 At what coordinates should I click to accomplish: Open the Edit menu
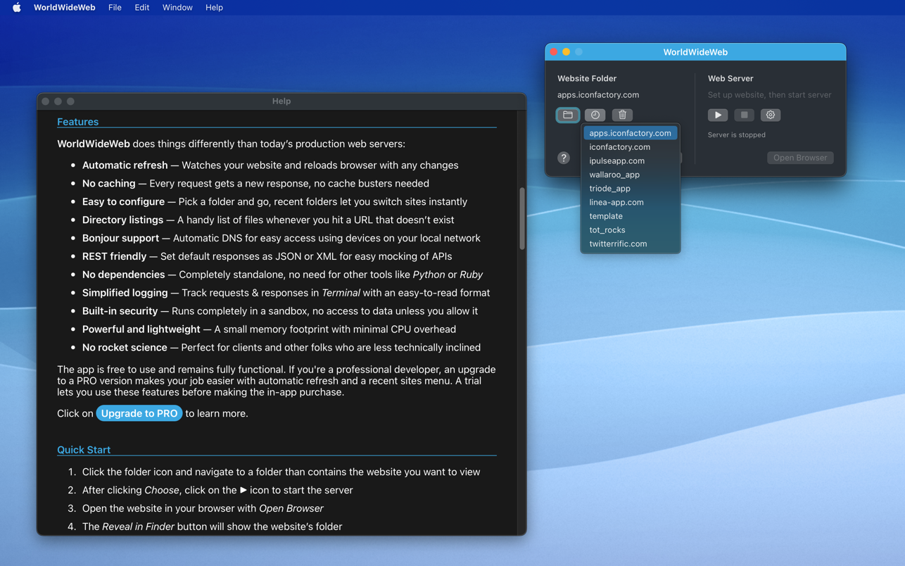click(x=141, y=8)
